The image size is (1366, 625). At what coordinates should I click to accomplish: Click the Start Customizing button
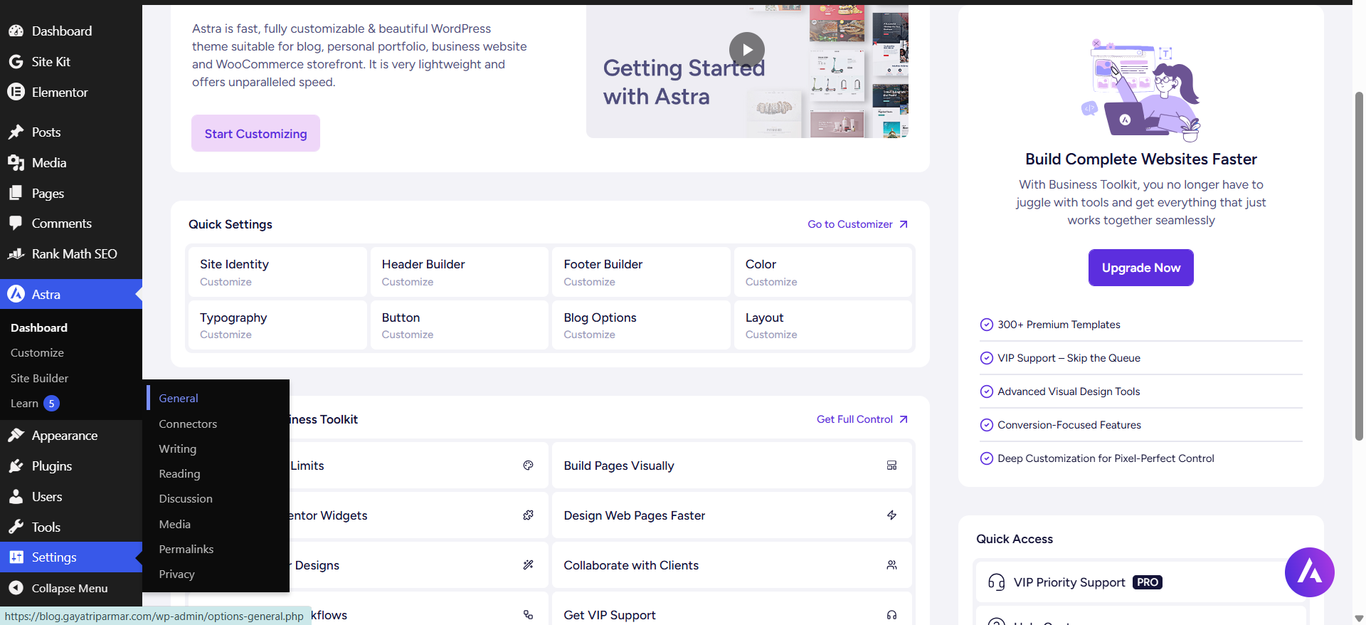click(x=255, y=133)
